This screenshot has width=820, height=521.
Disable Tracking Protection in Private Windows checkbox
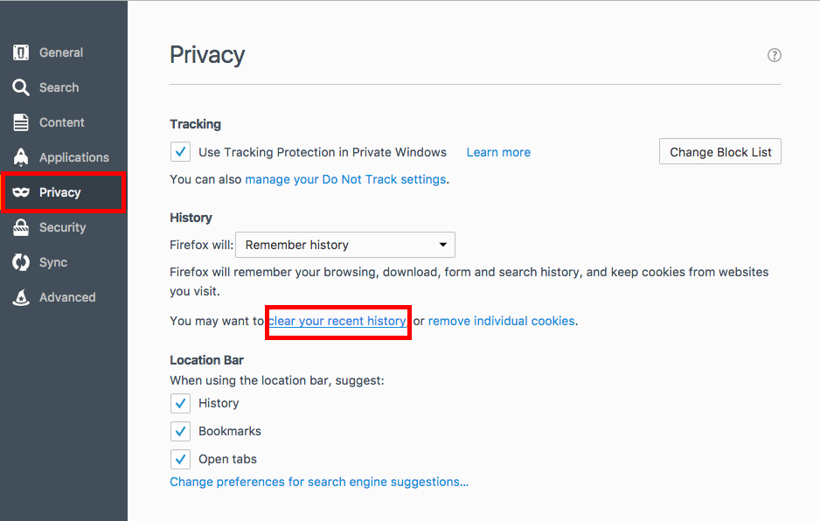(x=180, y=152)
